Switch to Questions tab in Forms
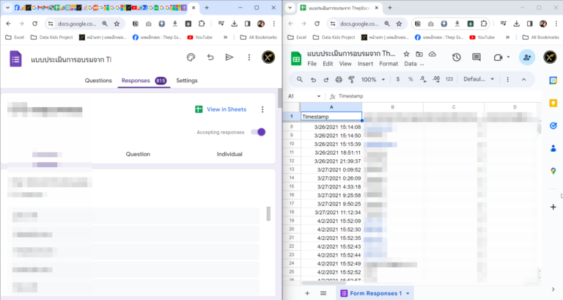The height and width of the screenshot is (300, 563). [x=98, y=81]
